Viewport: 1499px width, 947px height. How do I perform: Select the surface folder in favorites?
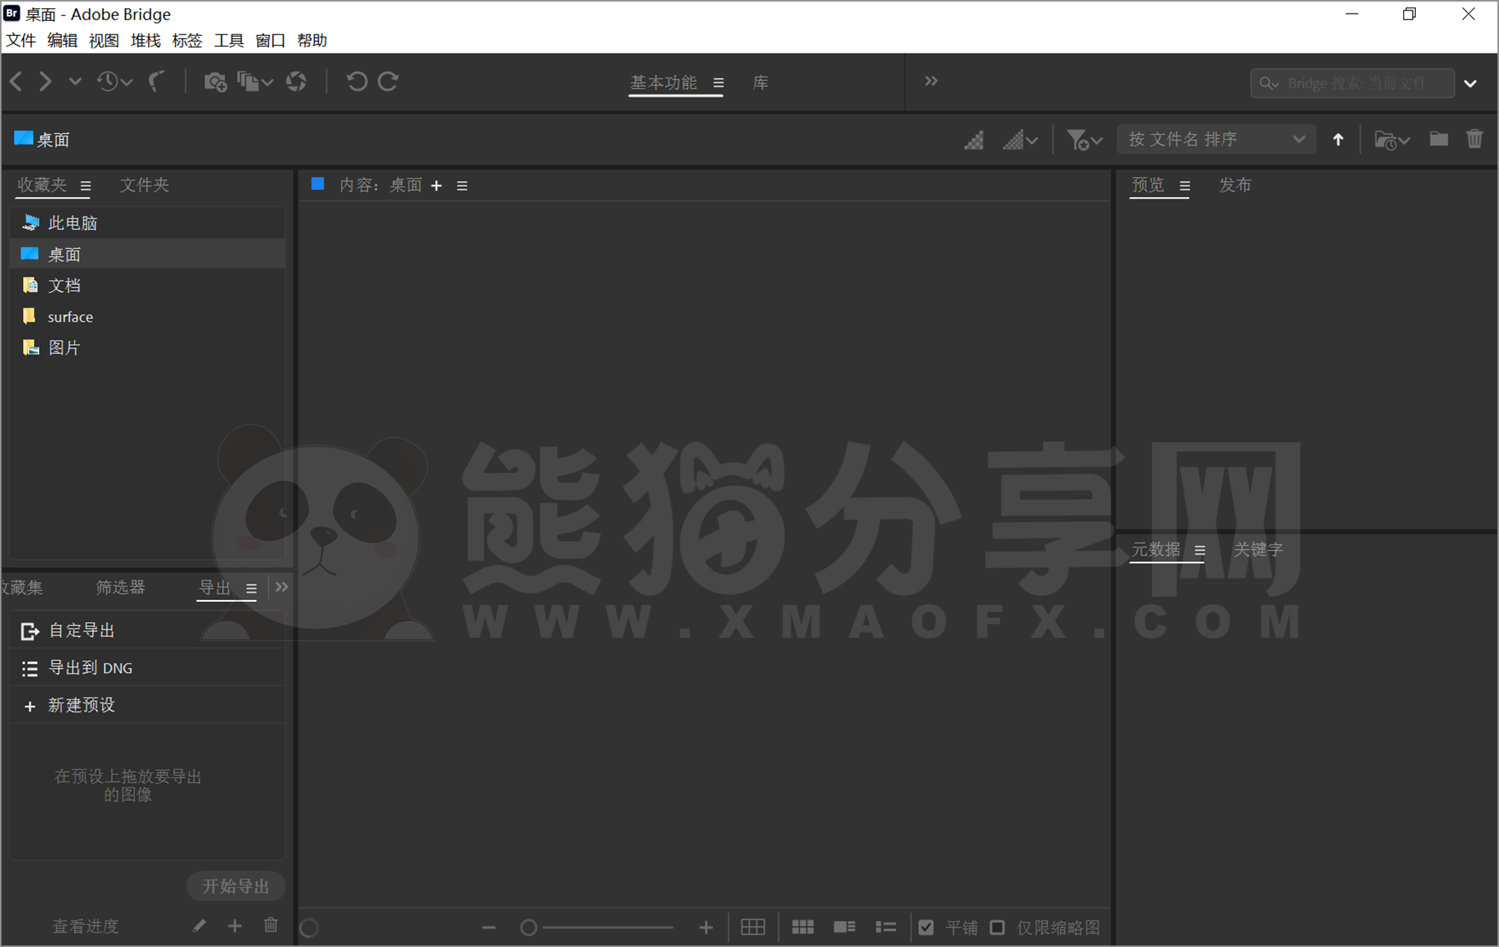click(x=70, y=316)
